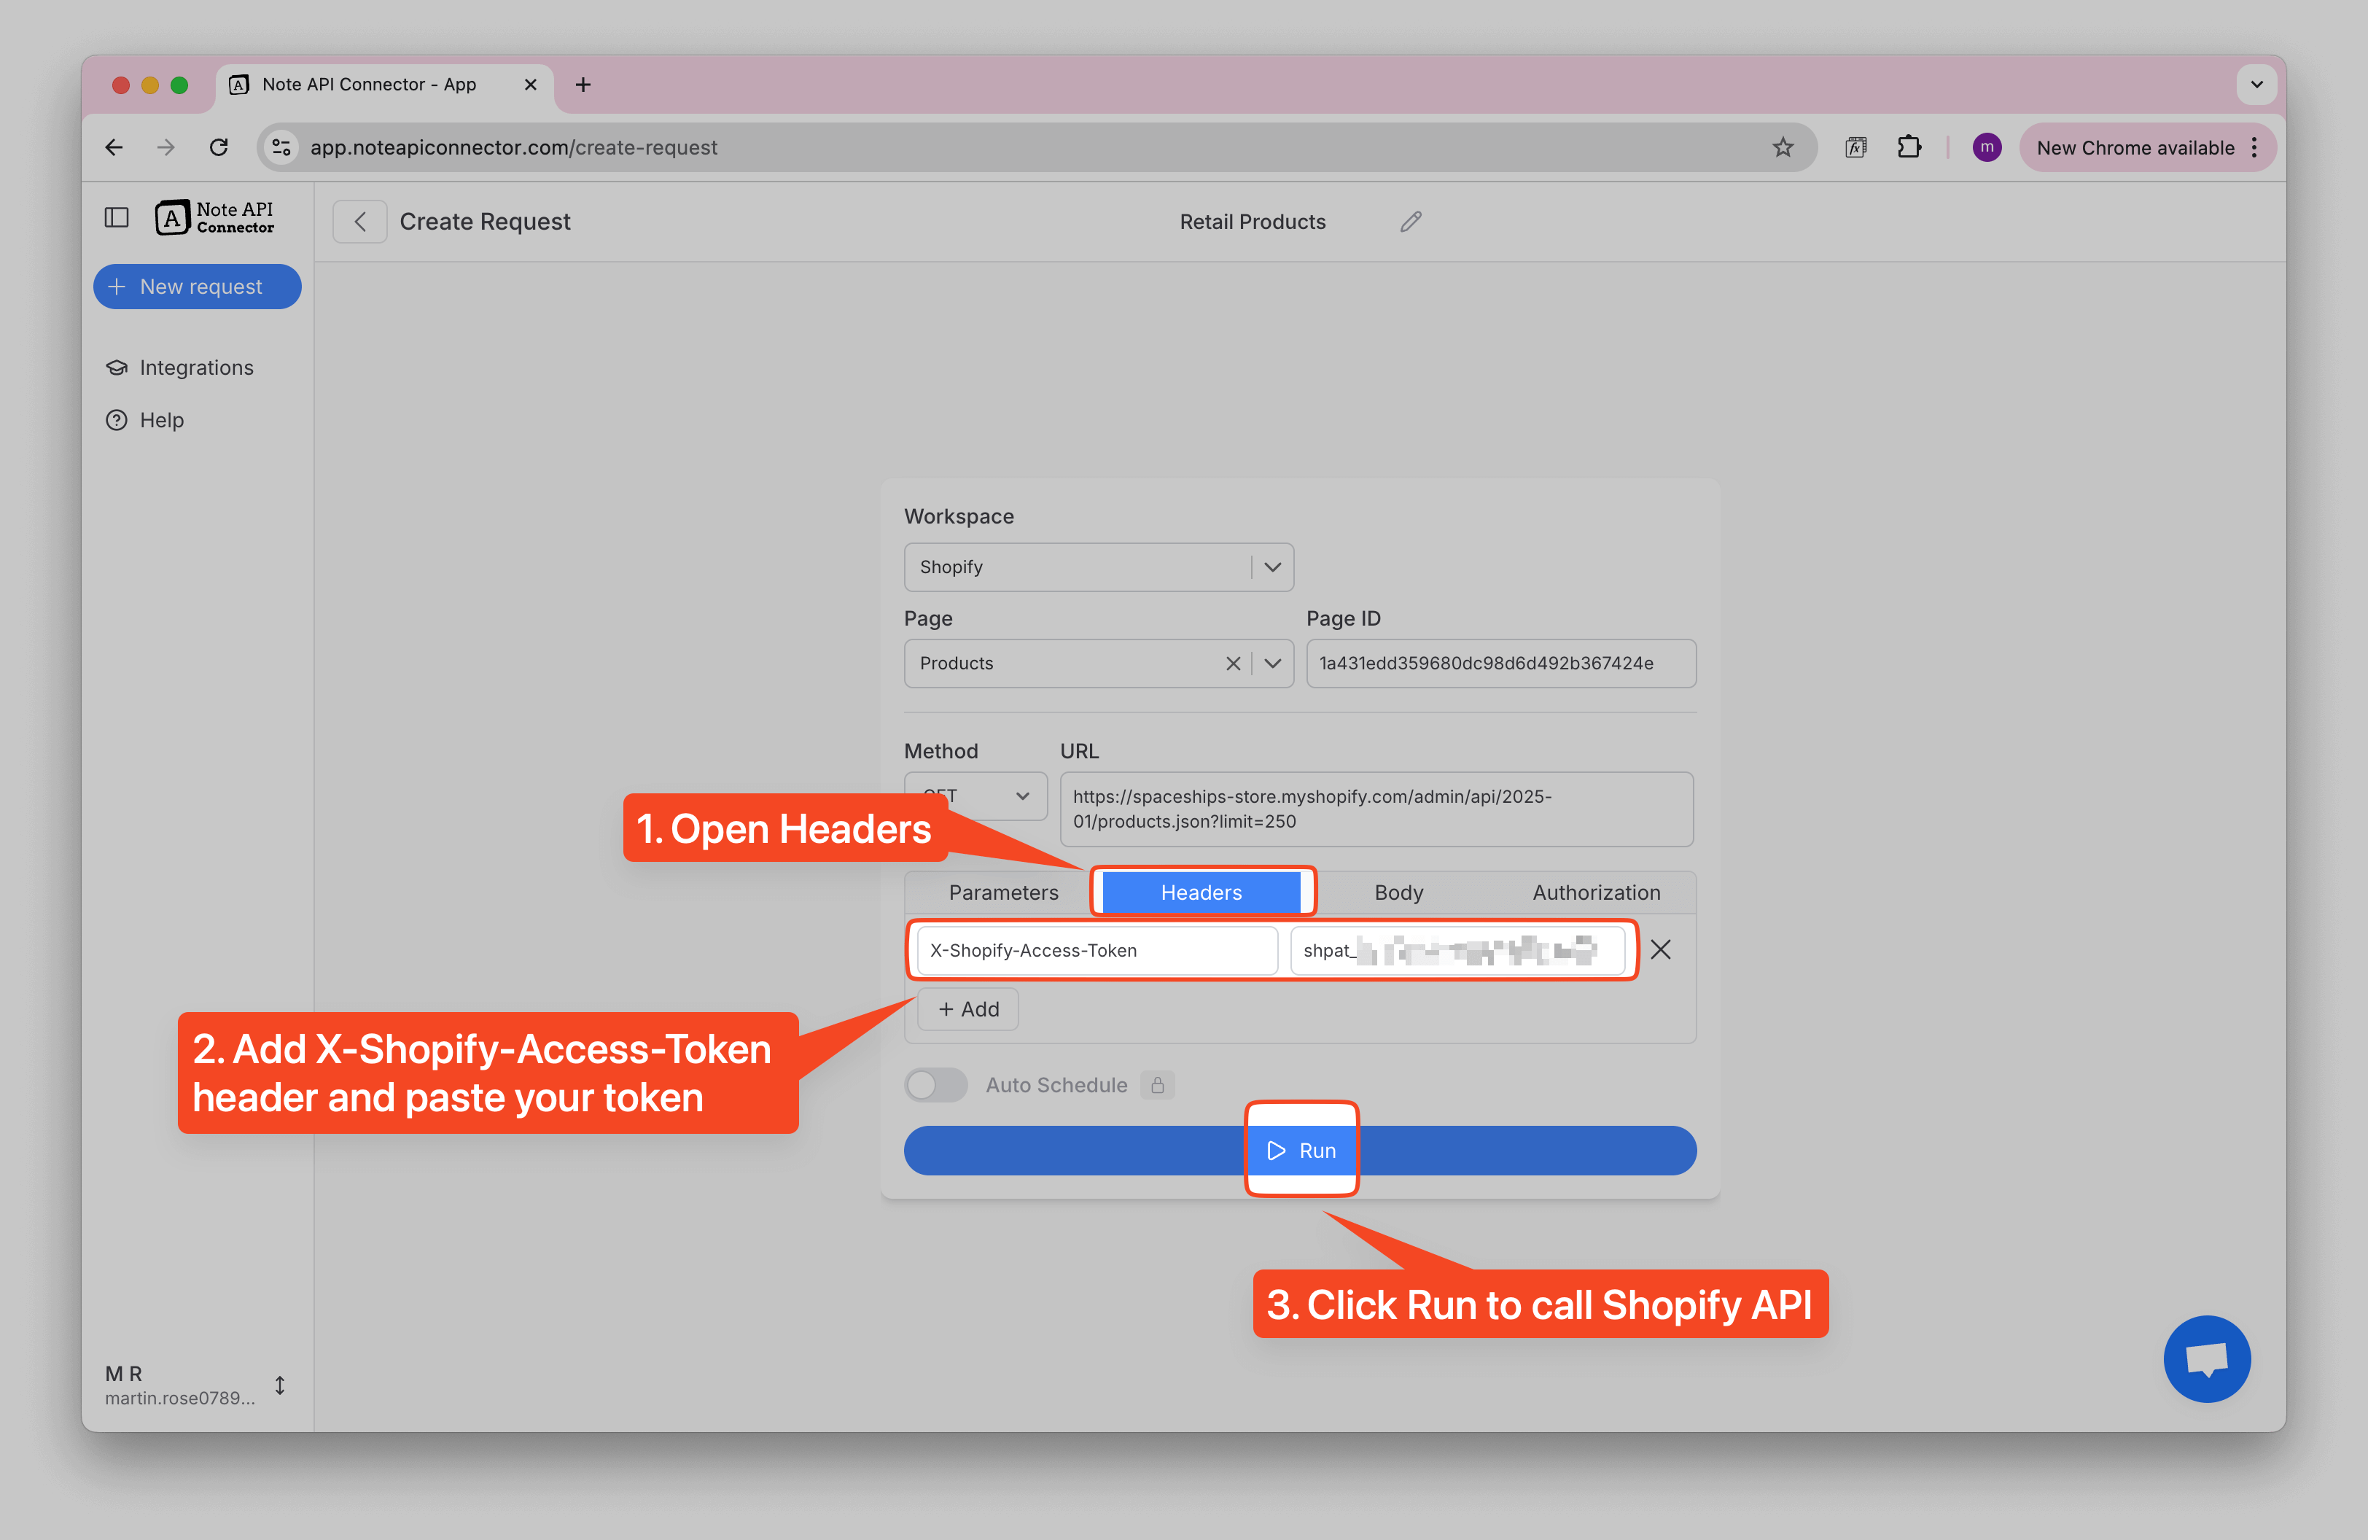2368x1540 pixels.
Task: Reload the page in browser
Action: pos(219,147)
